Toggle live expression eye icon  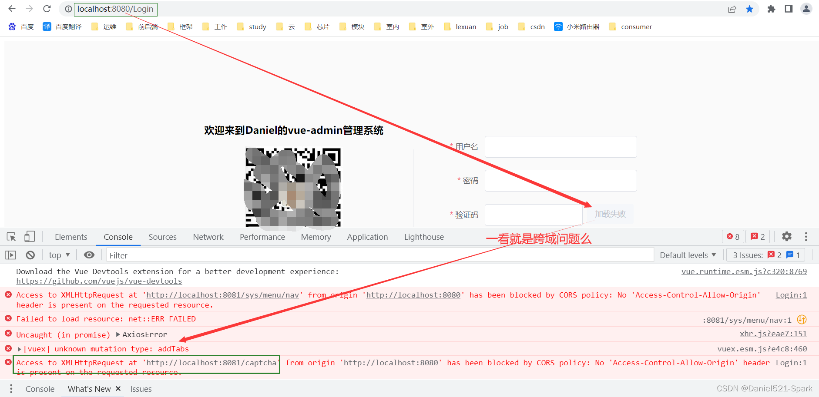(89, 255)
